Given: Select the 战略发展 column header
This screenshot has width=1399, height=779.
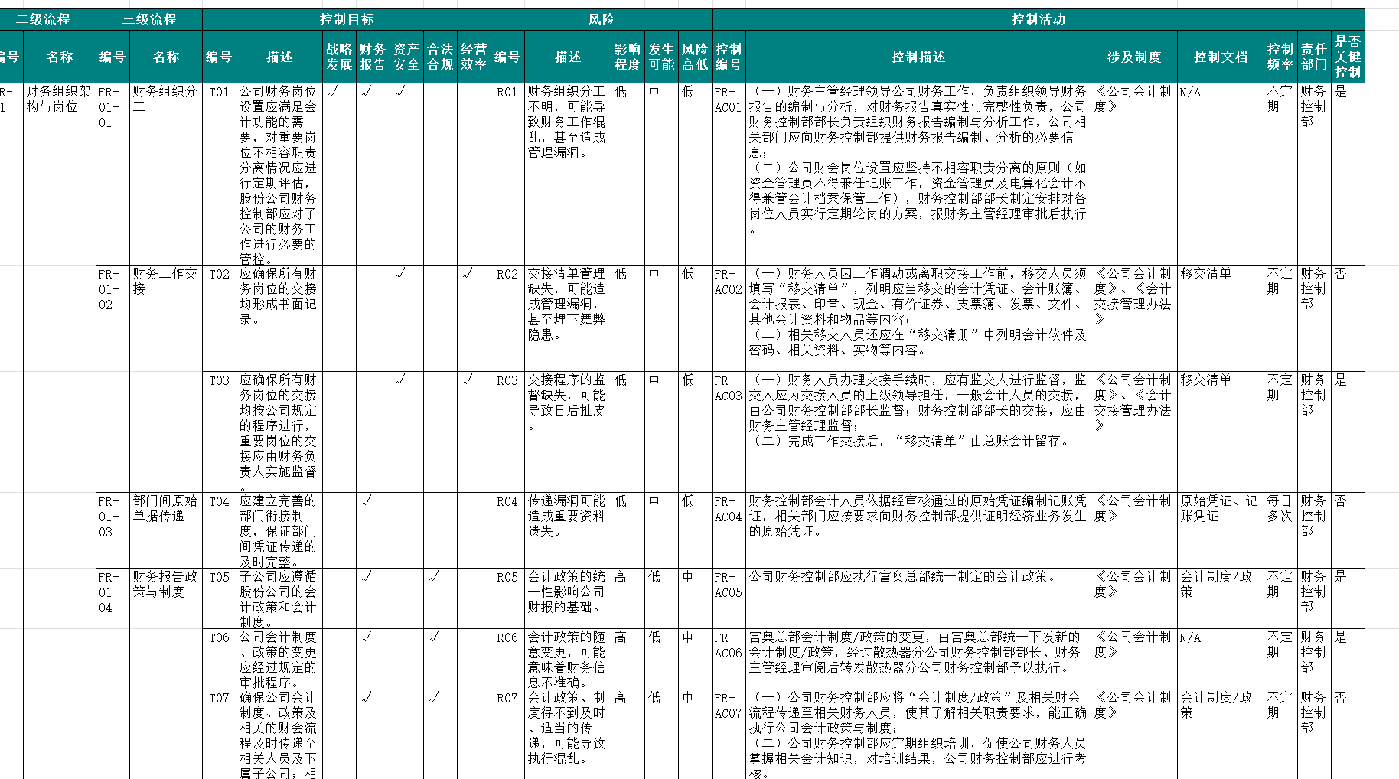Looking at the screenshot, I should pos(339,57).
